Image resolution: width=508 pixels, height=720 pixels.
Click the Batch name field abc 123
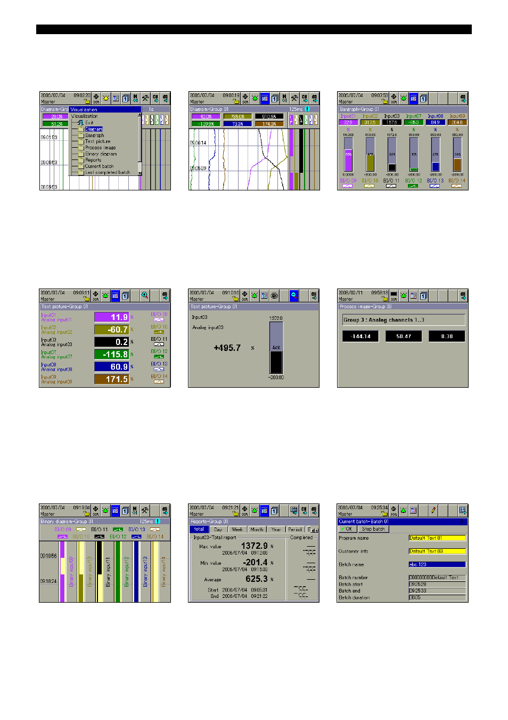(437, 564)
